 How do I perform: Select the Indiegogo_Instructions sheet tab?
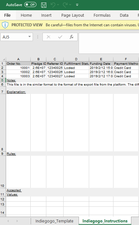pyautogui.click(x=105, y=221)
